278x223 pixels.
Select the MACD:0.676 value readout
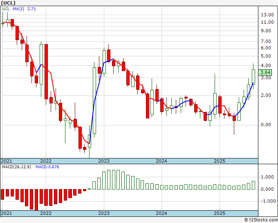tap(47, 167)
